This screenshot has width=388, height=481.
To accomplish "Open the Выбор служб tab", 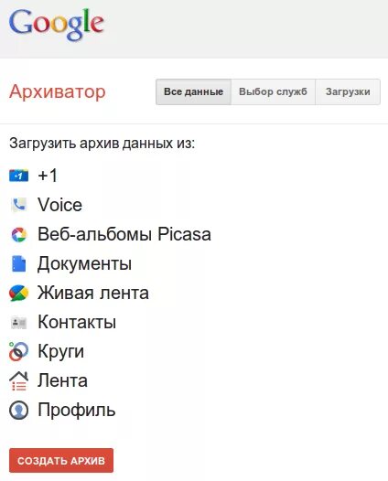I will [x=274, y=91].
